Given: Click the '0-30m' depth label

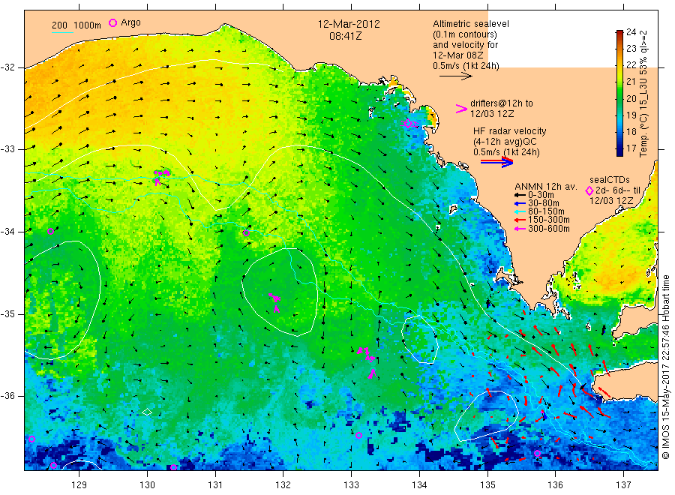Looking at the screenshot, I should [x=541, y=195].
